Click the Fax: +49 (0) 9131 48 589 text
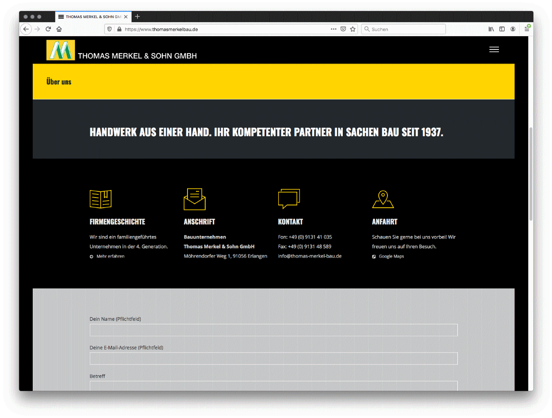The image size is (552, 418). tap(305, 247)
